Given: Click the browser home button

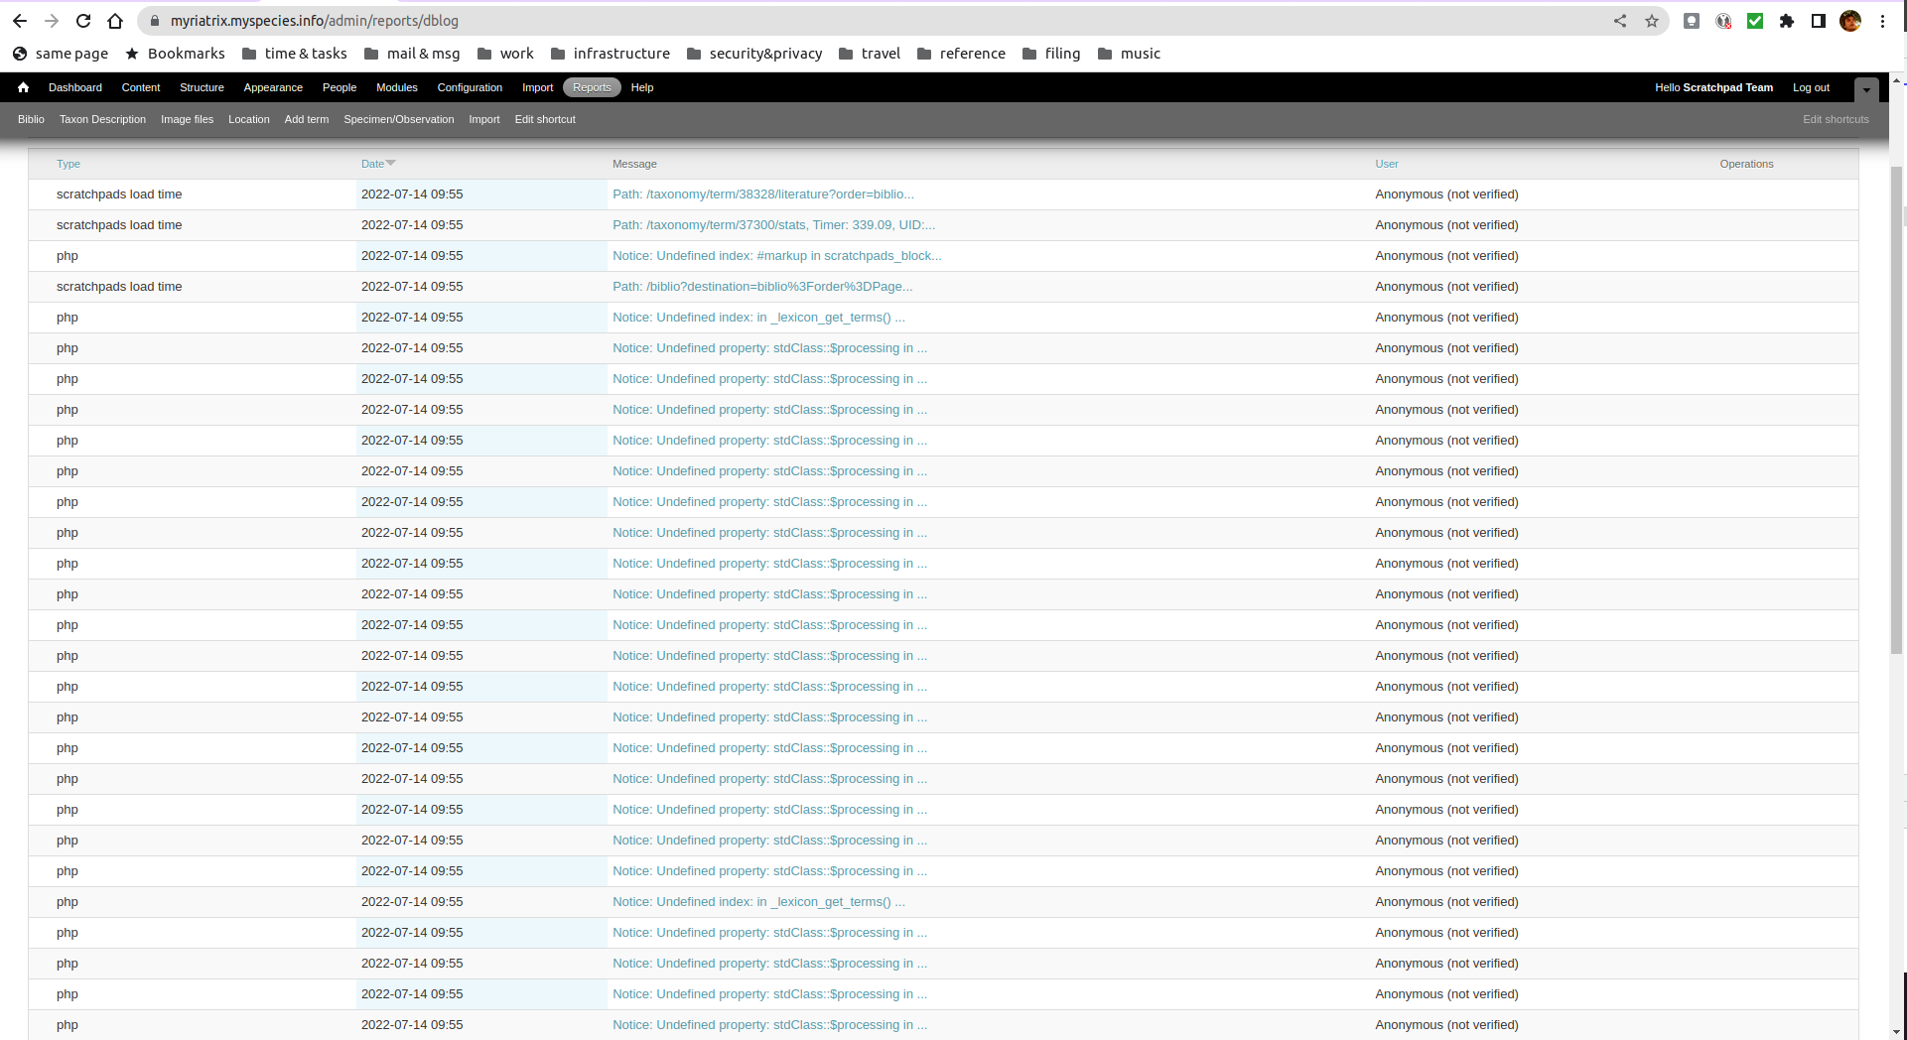Looking at the screenshot, I should pos(114,20).
